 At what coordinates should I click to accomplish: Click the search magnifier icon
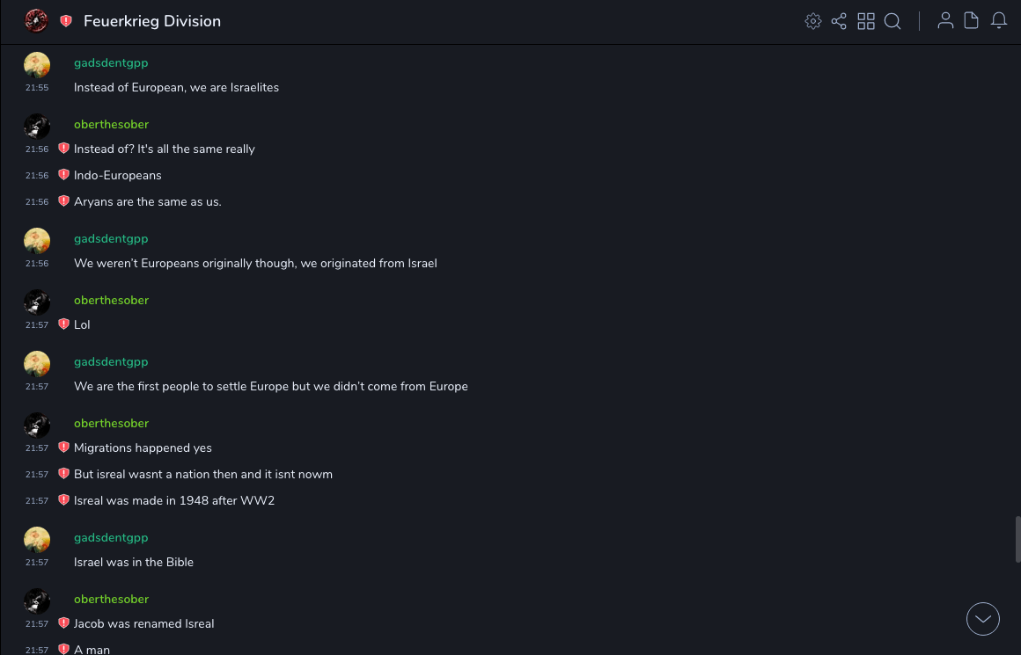(892, 21)
